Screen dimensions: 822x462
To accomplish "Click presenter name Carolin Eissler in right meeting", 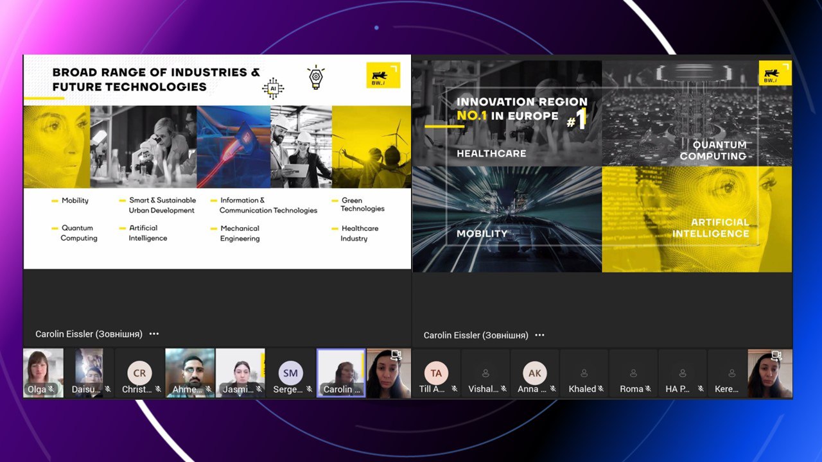I will [x=476, y=335].
